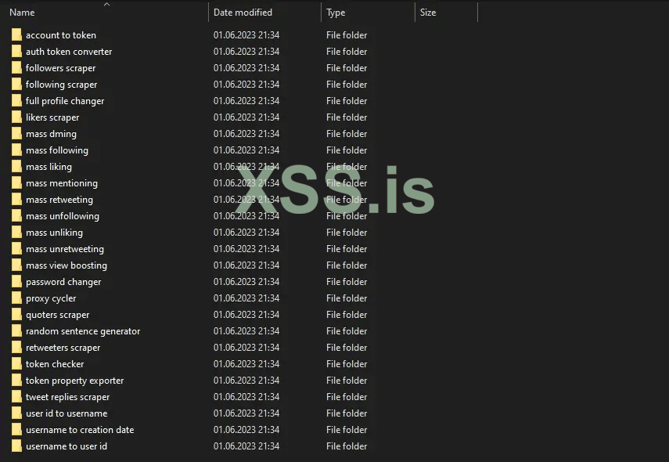Select the 'proxy cycler' folder name

point(51,298)
